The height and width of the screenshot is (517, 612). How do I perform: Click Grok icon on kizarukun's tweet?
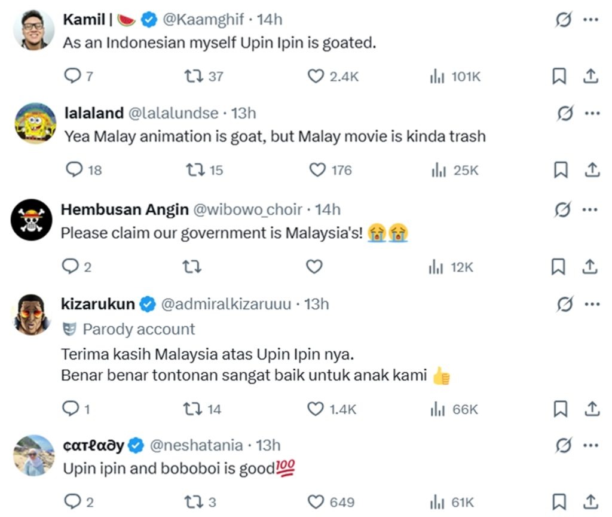[x=562, y=305]
